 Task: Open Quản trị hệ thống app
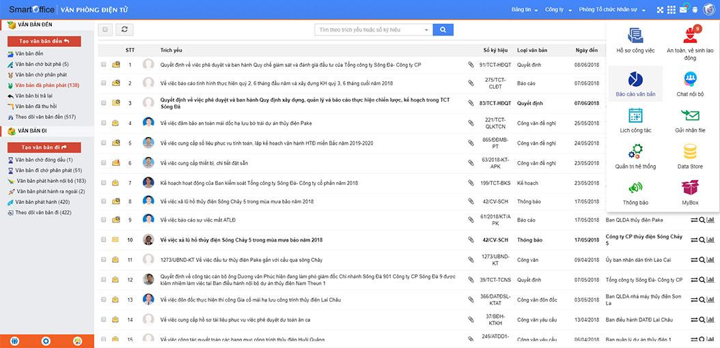[635, 156]
